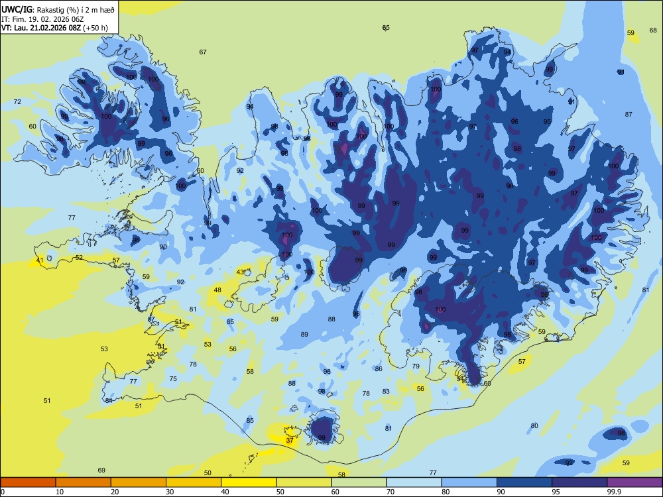Click the "95" legend tick label
This screenshot has width=663, height=497.
click(x=556, y=492)
